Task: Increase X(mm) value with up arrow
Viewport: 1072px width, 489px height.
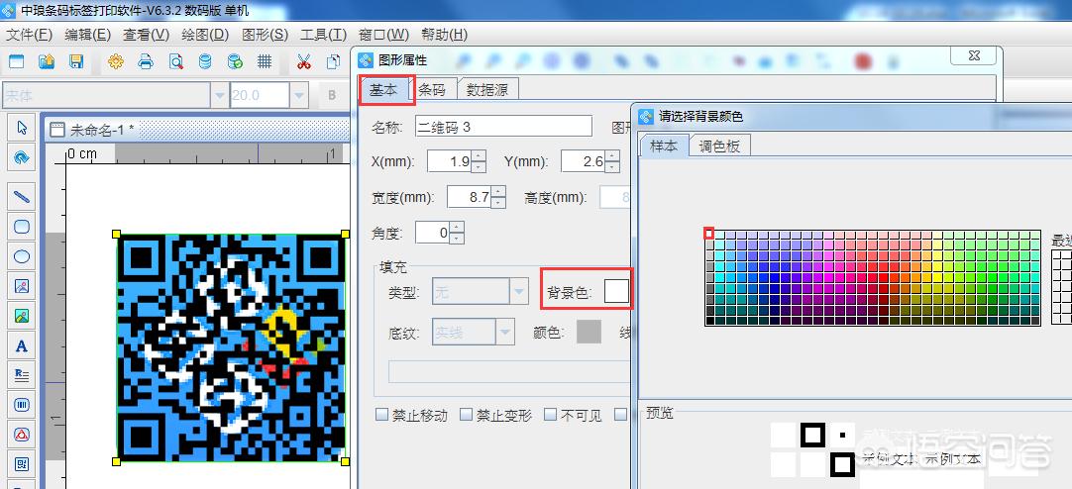Action: click(479, 155)
